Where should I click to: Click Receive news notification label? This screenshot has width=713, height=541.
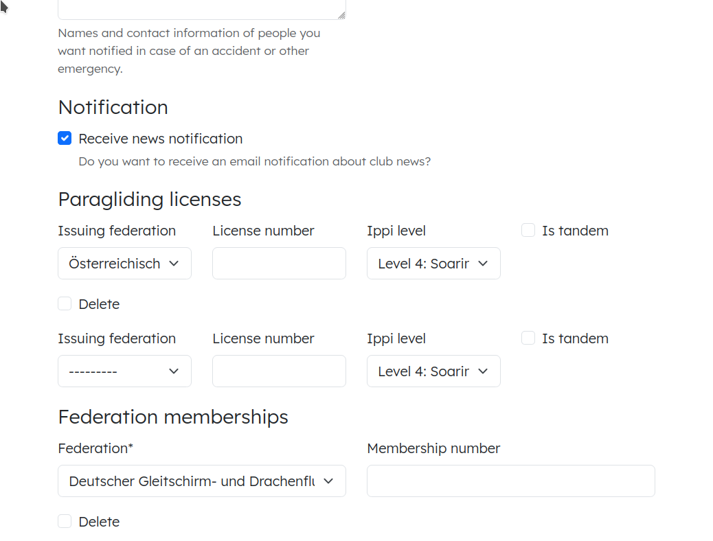[x=161, y=139]
